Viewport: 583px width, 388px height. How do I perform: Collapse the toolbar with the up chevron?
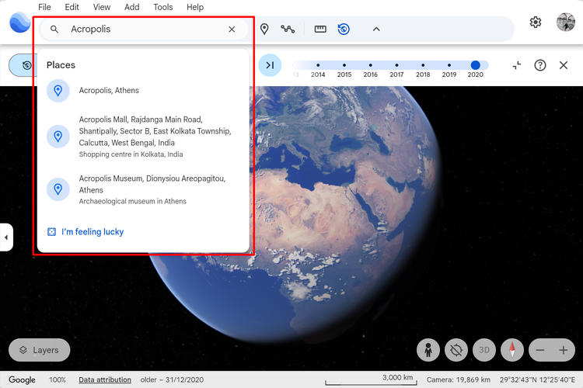pos(376,29)
